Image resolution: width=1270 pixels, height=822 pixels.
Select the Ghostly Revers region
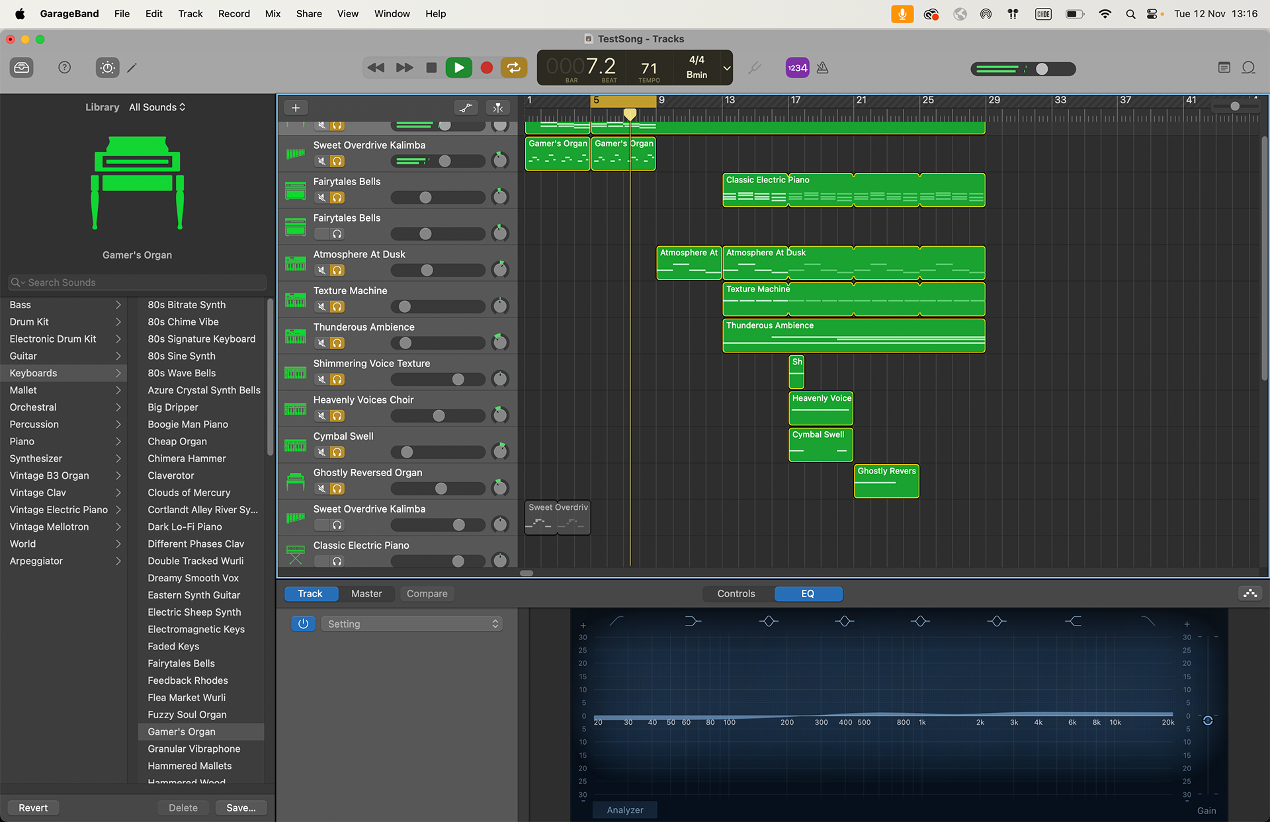tap(886, 481)
